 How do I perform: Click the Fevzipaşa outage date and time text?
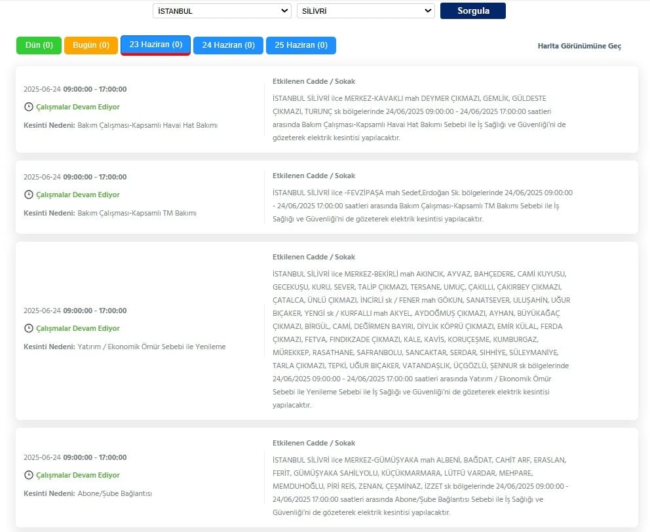pyautogui.click(x=75, y=177)
